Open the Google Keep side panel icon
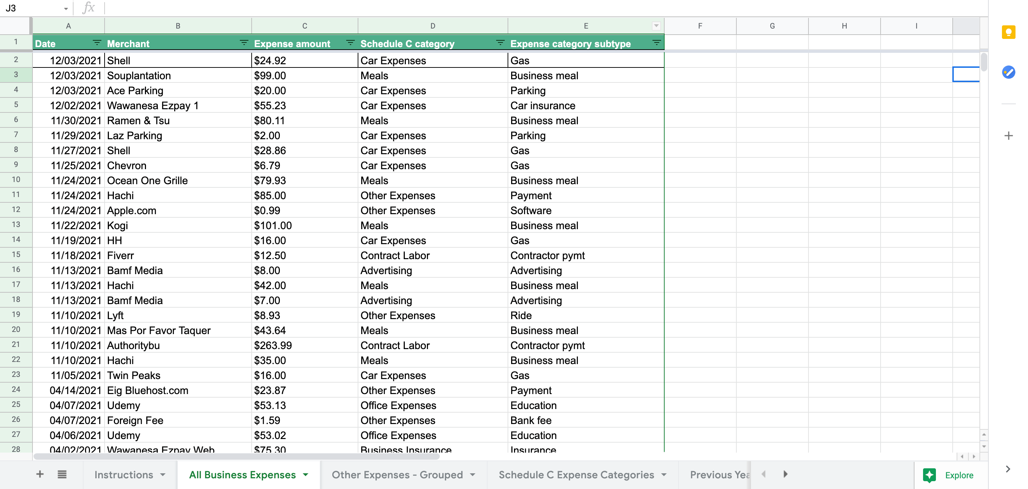 pyautogui.click(x=1008, y=32)
